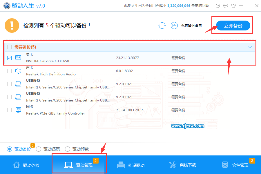Click the 显卡 category label
The width and height of the screenshot is (261, 174).
(30, 54)
